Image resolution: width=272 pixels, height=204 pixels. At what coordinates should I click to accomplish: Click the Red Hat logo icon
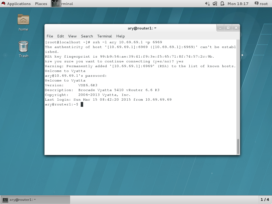coord(3,3)
